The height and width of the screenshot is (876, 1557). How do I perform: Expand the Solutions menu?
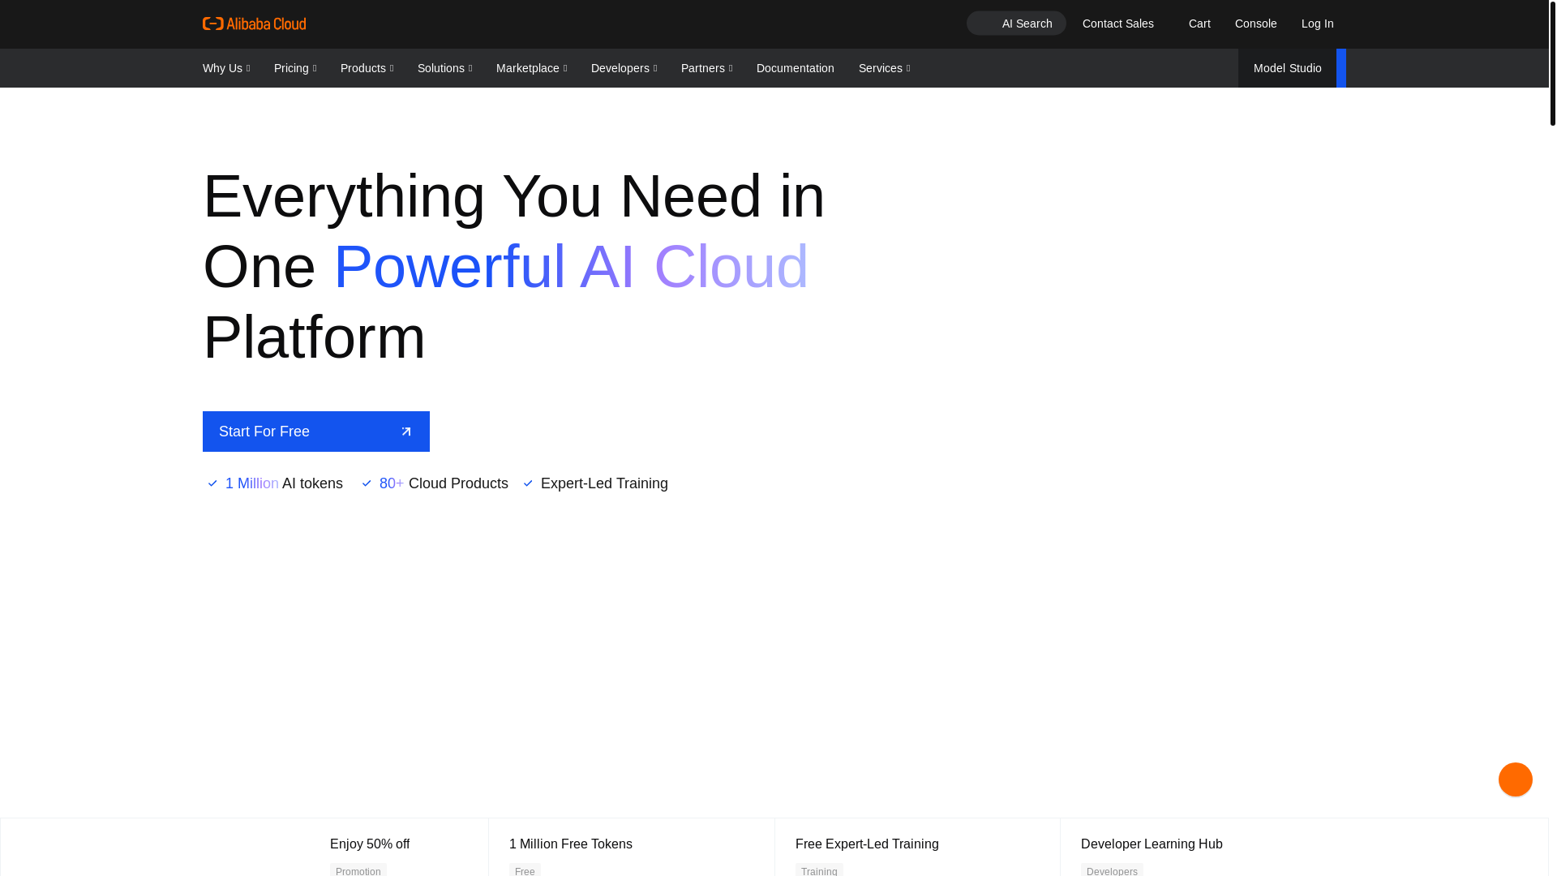point(444,68)
